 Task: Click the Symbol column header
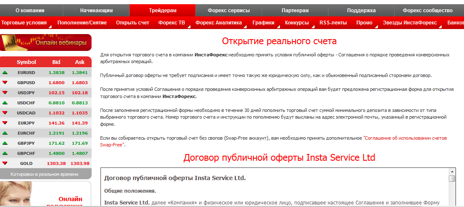[x=26, y=62]
